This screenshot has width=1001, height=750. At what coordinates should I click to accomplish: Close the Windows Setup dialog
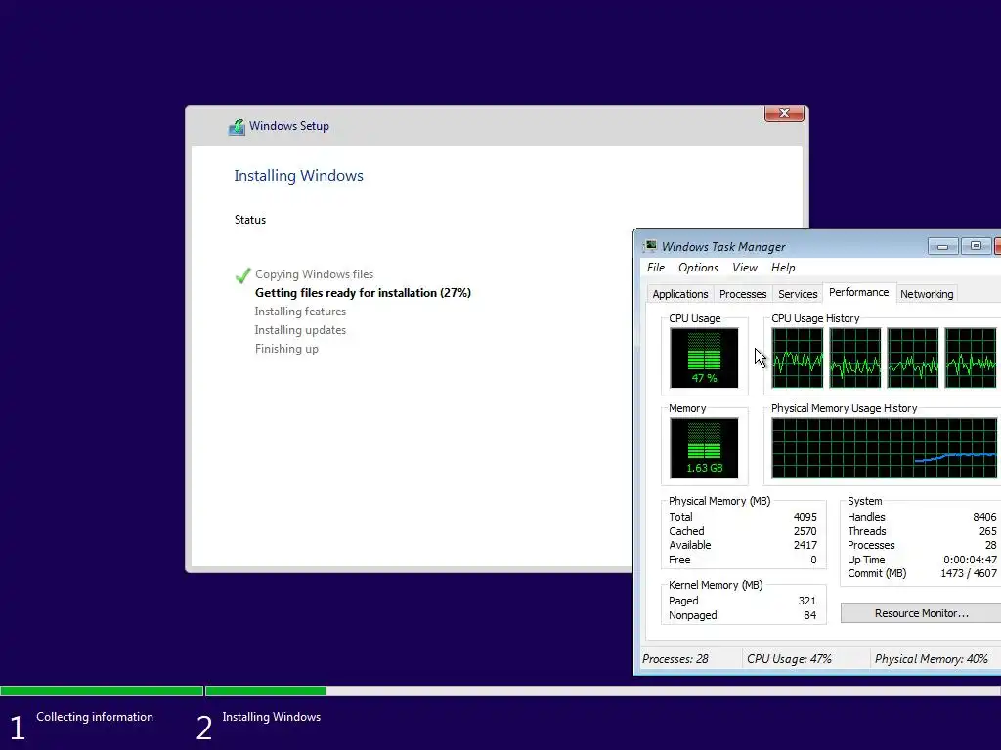(784, 113)
